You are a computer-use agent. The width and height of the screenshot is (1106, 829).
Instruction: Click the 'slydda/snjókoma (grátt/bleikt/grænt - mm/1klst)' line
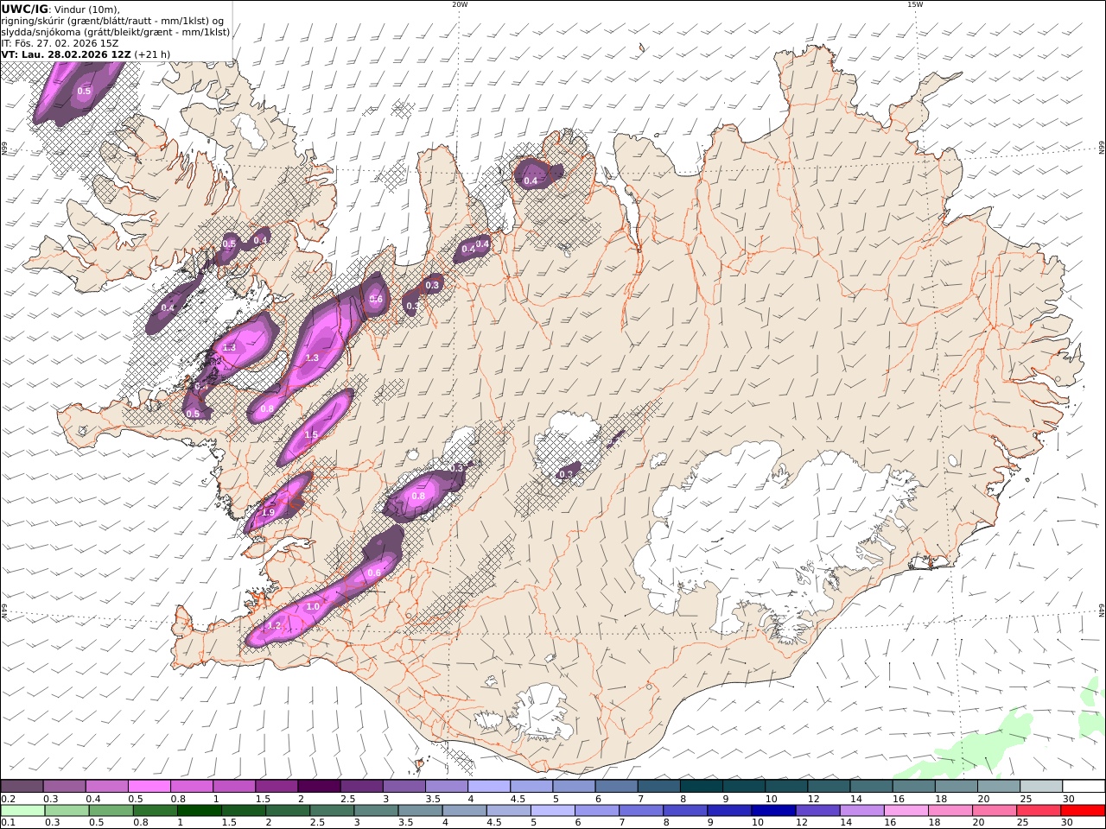tap(116, 32)
